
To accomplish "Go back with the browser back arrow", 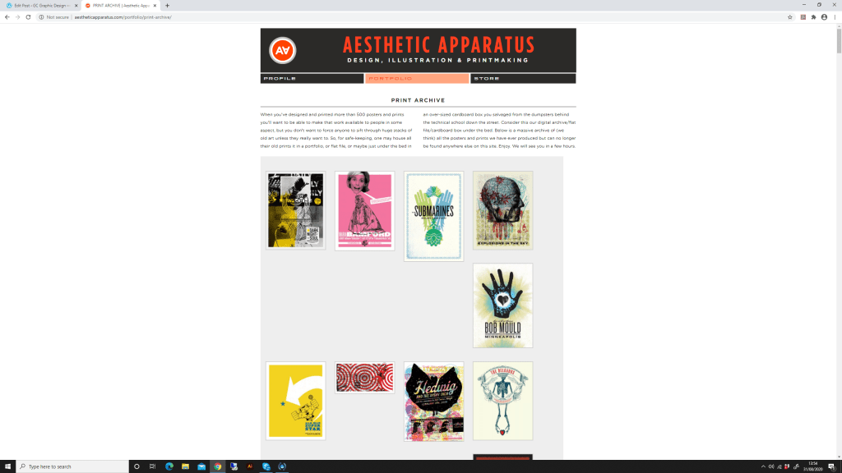I will [7, 17].
